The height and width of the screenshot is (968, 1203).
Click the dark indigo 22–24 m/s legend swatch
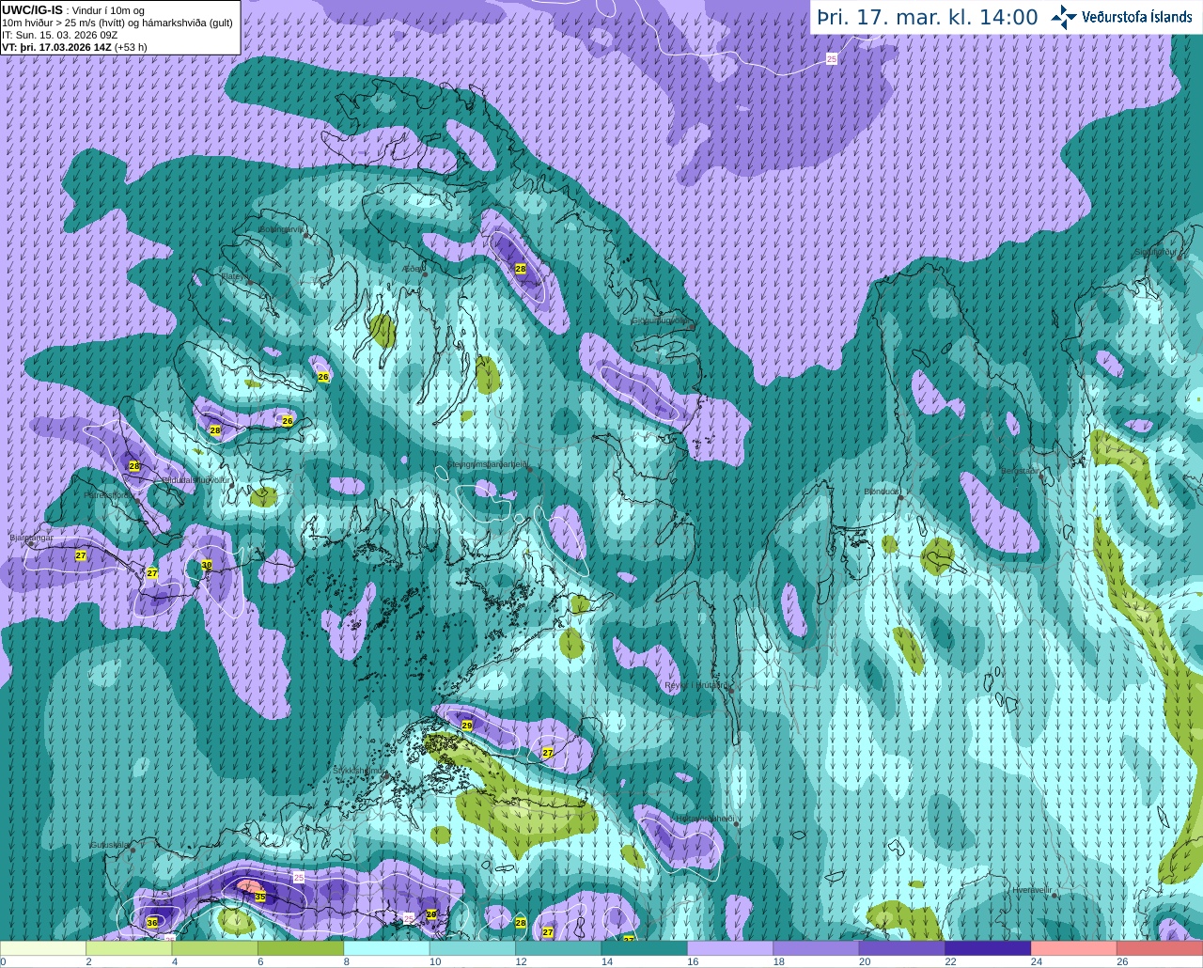pos(987,948)
